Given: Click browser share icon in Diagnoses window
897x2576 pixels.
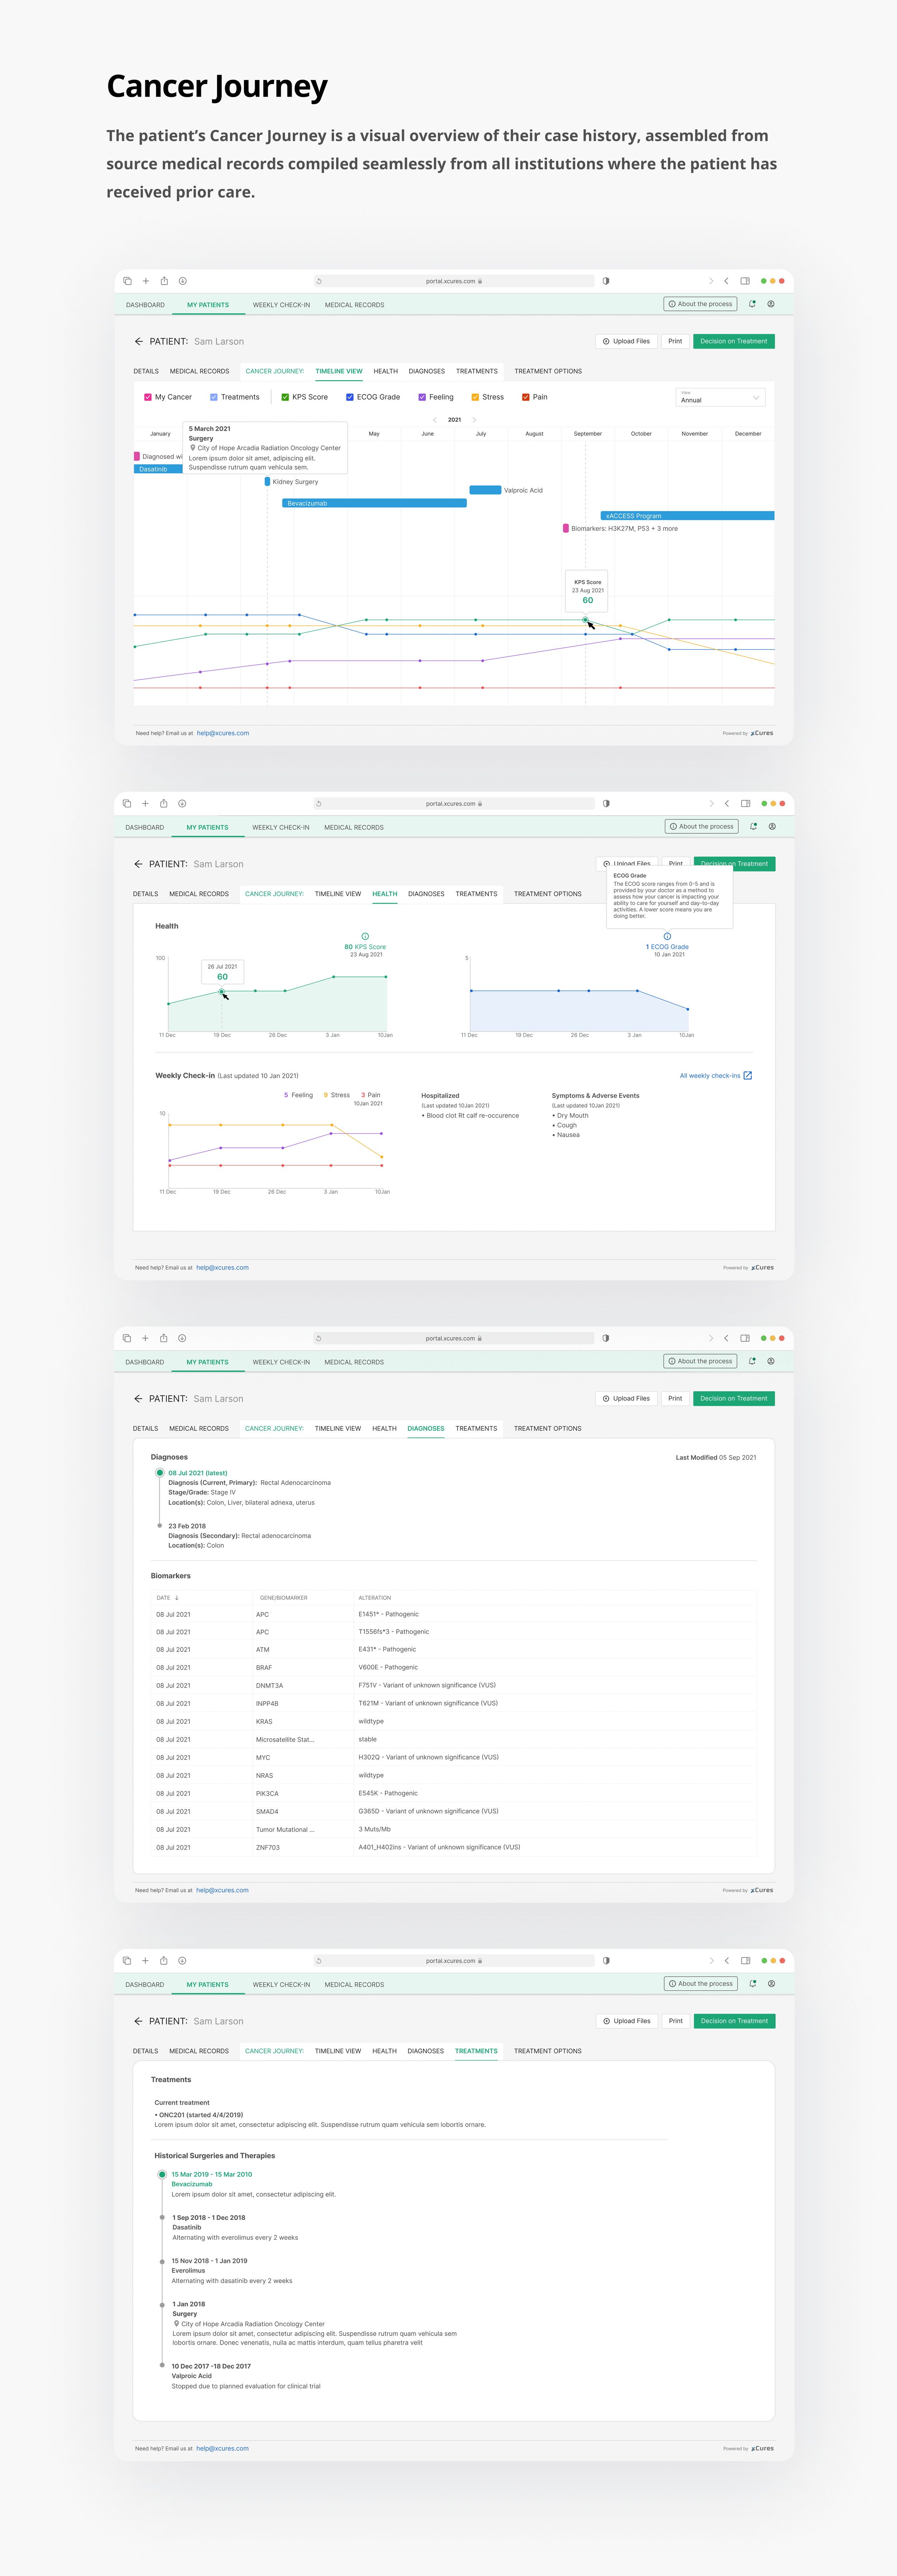Looking at the screenshot, I should point(164,1338).
